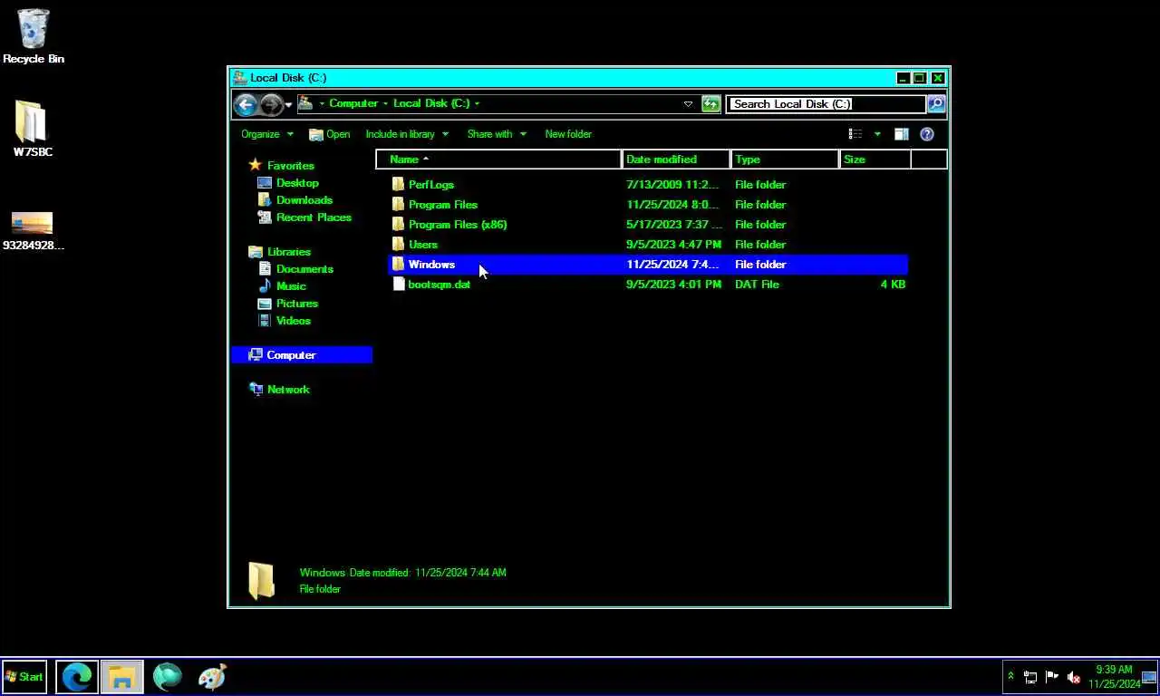Click the 9/5/2023 4:47 PM date cell
This screenshot has width=1160, height=696.
tap(673, 245)
